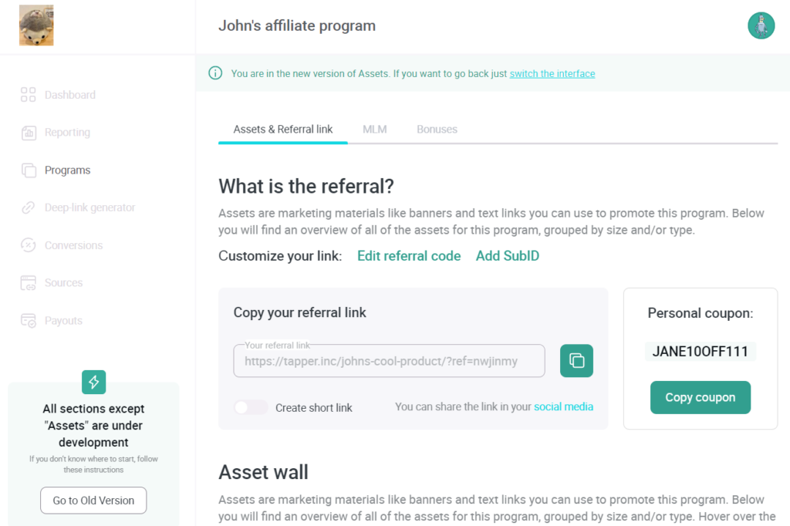Open Edit referral code
Viewport: 790px width, 526px height.
click(x=409, y=255)
